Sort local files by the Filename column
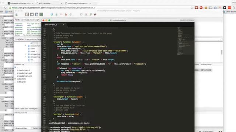Screen dimensions: 236x132 coord(19,65)
